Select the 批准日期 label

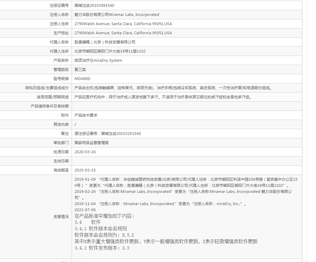point(61,152)
